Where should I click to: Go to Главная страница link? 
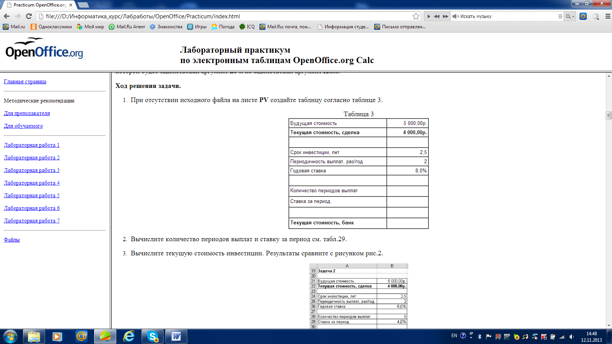(25, 81)
